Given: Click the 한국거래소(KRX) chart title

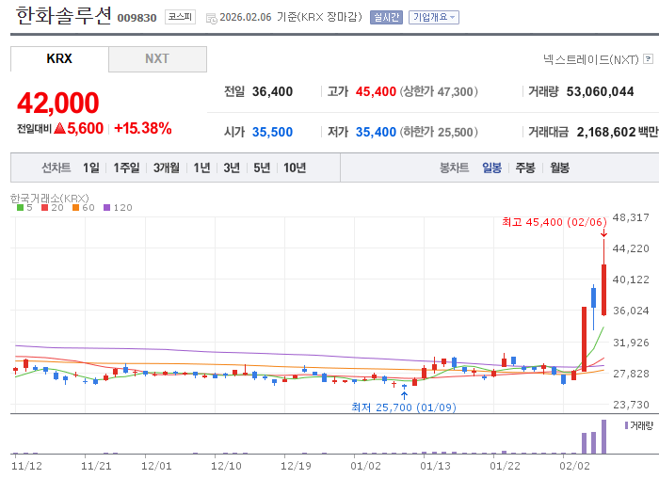Looking at the screenshot, I should click(50, 198).
